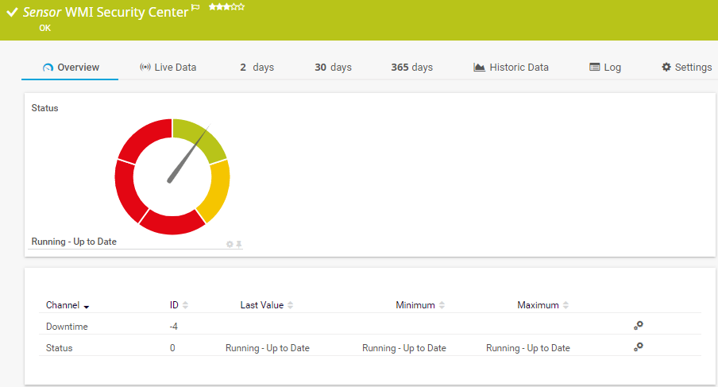
Task: Sort table by ID column
Action: tap(185, 305)
